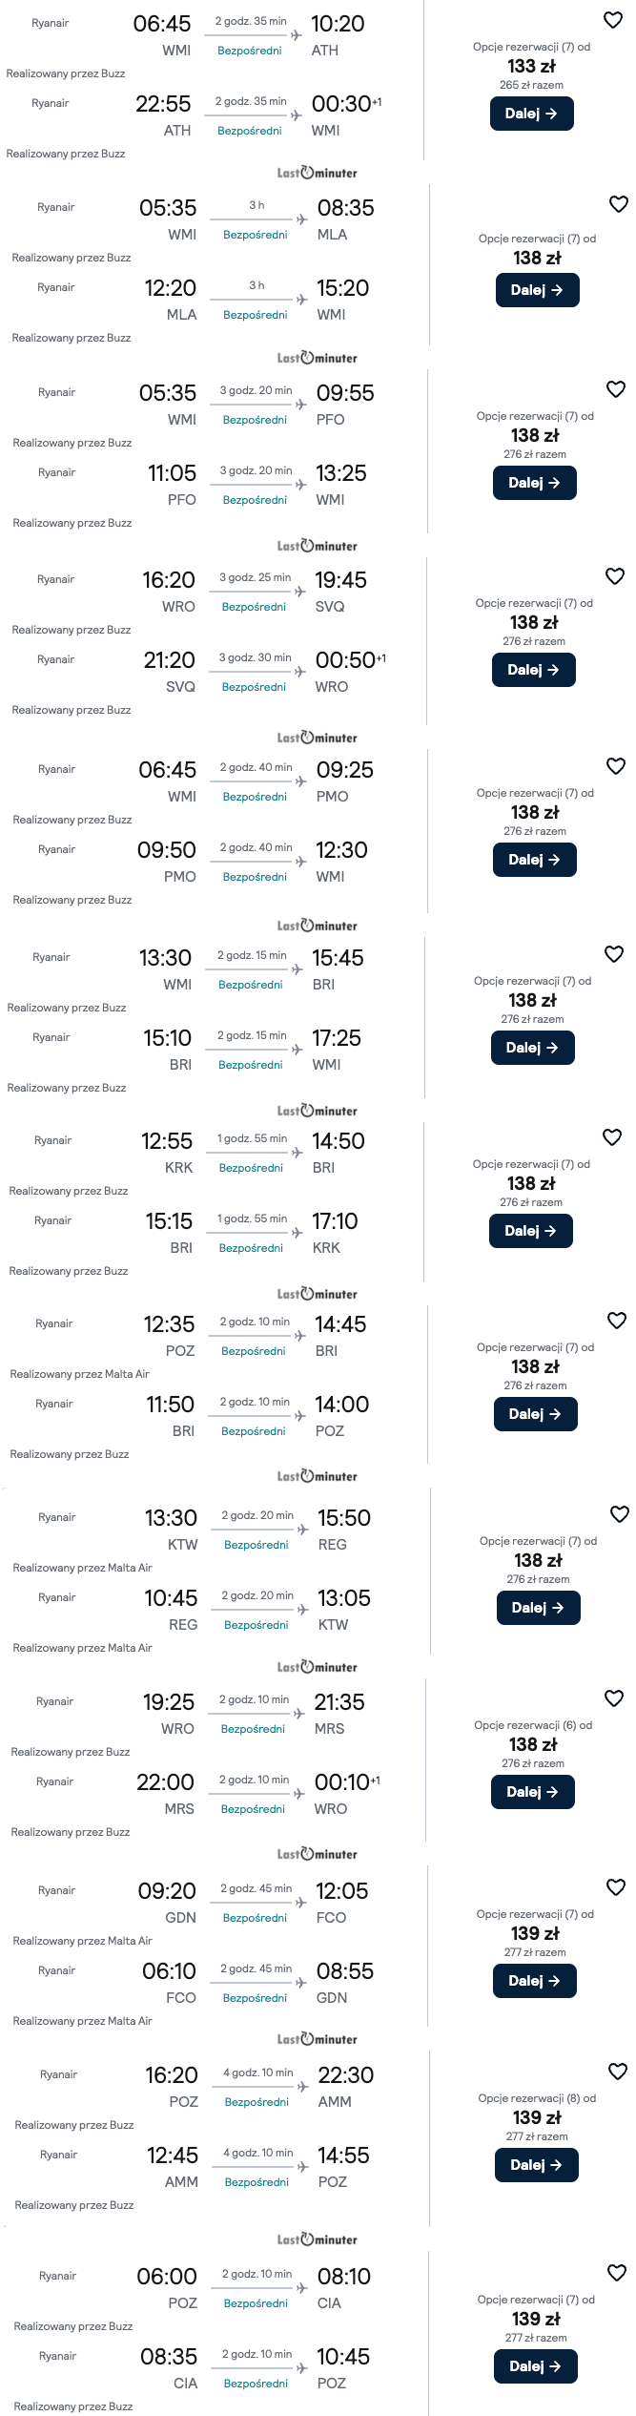Open Lastminuter logo above the WMI–MLA offer
Screen dimensions: 636x2416
(317, 173)
